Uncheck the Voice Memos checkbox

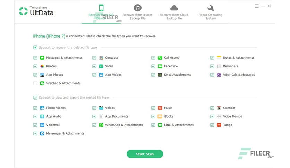pyautogui.click(x=212, y=116)
